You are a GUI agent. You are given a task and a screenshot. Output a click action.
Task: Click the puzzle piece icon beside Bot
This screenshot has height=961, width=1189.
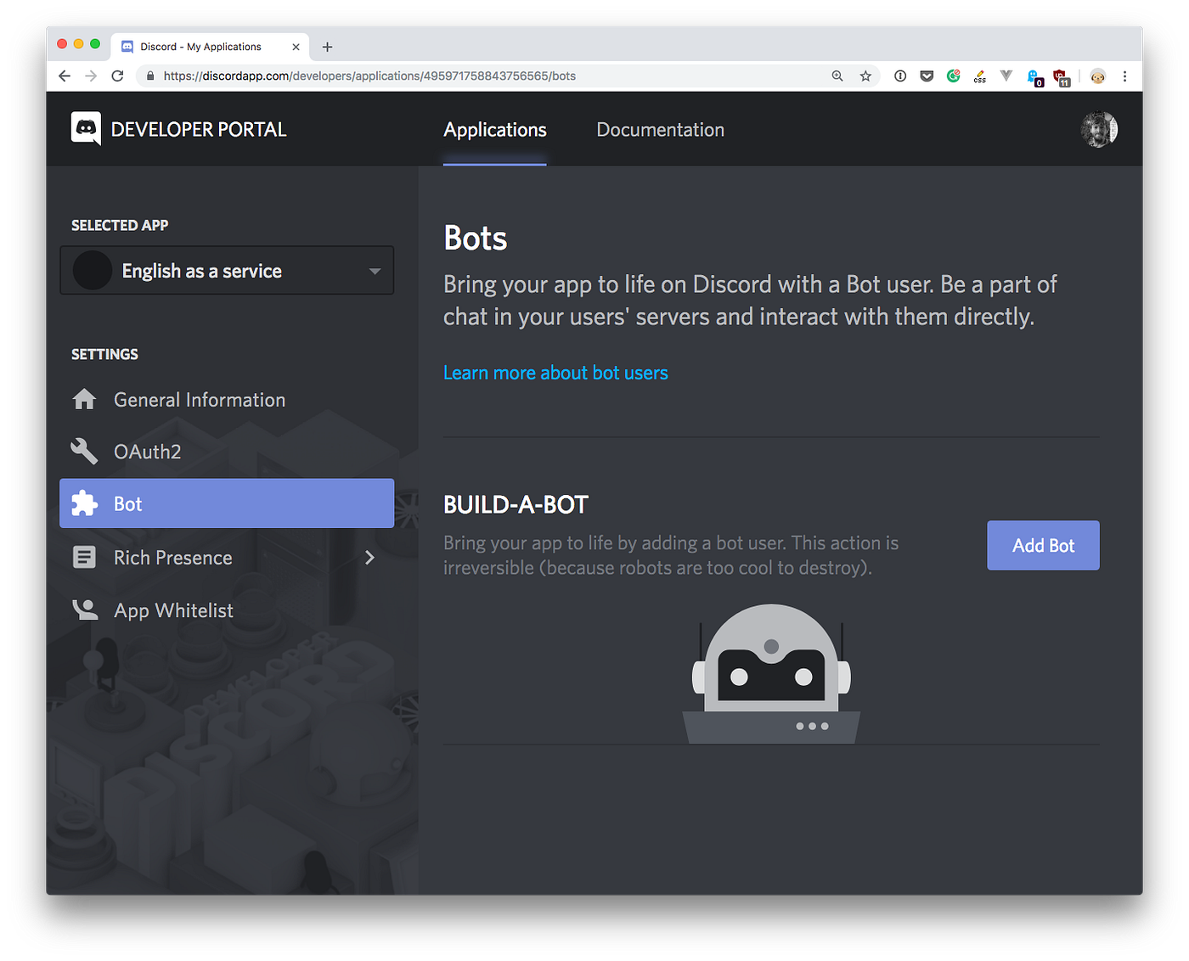[x=84, y=503]
